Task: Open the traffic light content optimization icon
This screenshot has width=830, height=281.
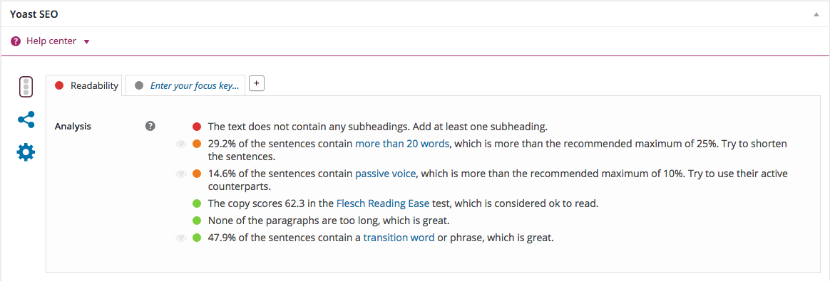Action: 26,87
